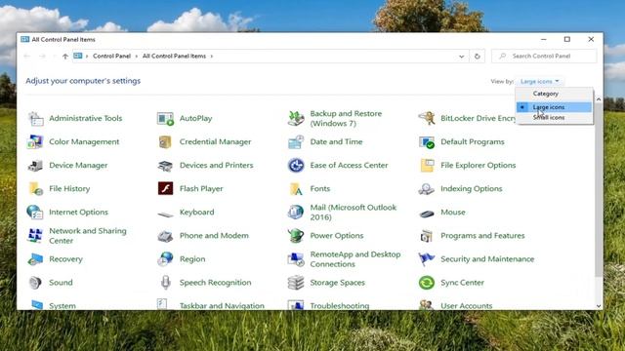Open Network and Sharing Center icon
Viewport: 625px width, 351px height.
35,236
